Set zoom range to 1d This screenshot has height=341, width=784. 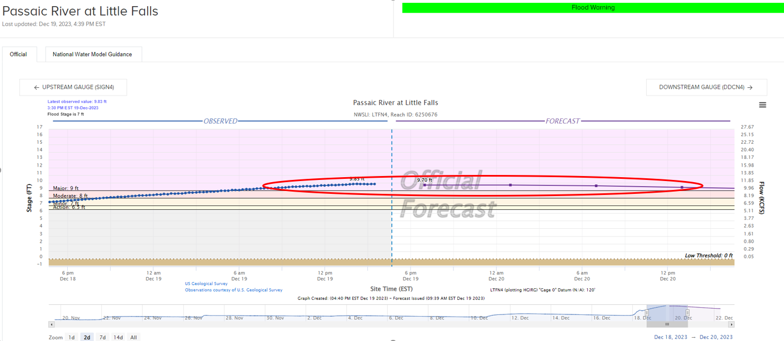72,337
